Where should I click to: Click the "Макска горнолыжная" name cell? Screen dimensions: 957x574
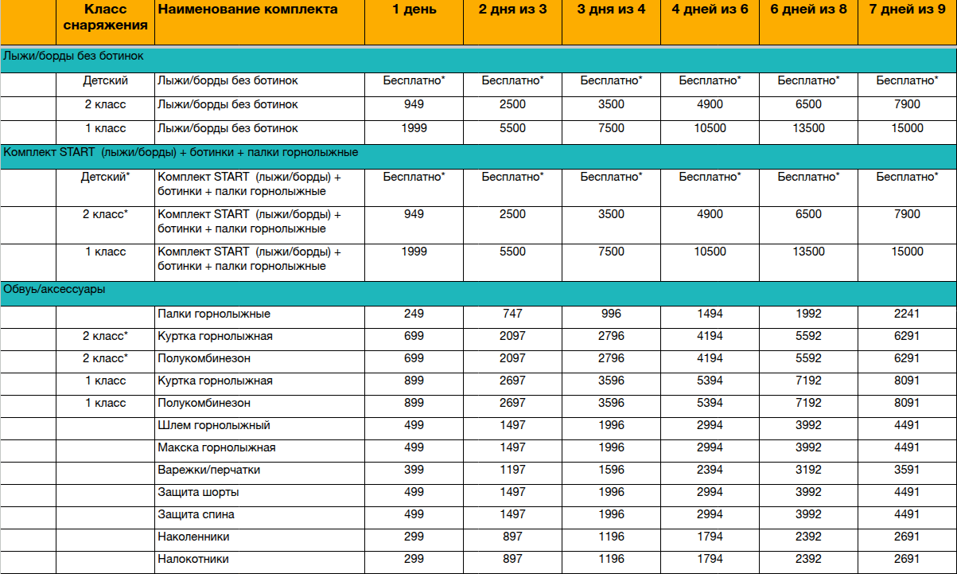[216, 448]
